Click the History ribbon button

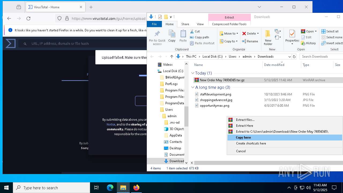308,43
